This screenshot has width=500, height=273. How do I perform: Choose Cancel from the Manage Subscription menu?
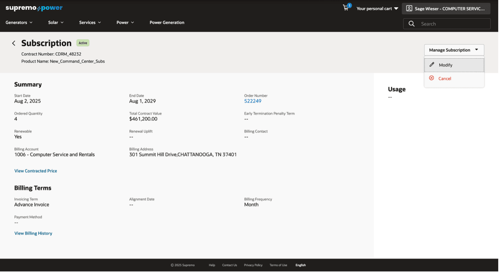[x=454, y=78]
